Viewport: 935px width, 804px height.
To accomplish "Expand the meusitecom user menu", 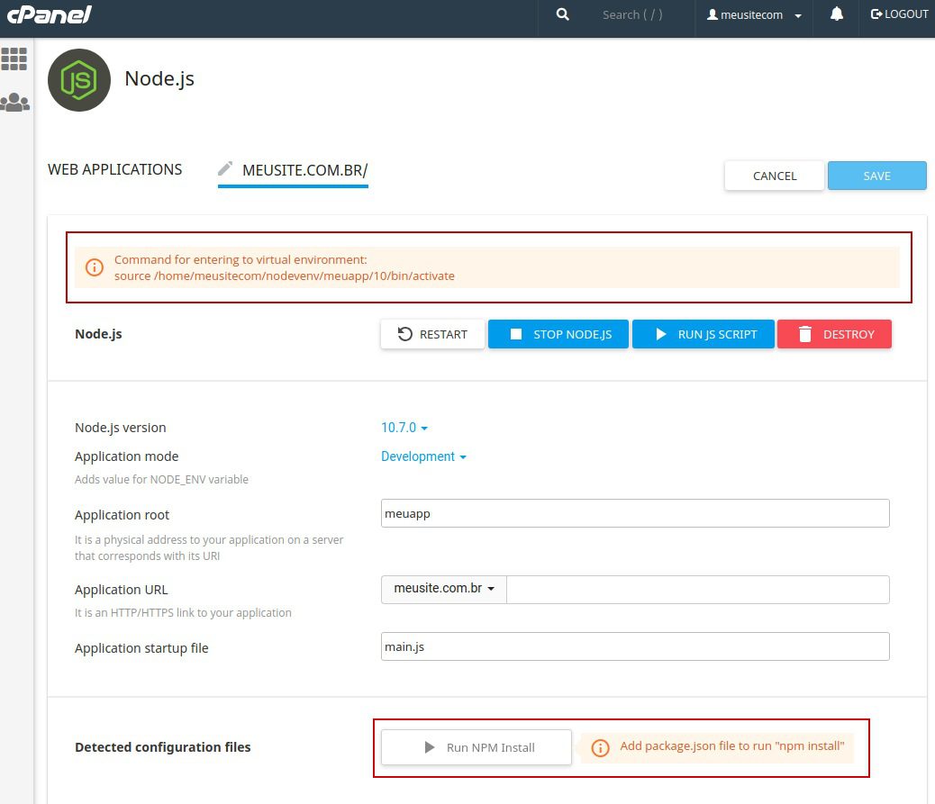I will 755,15.
